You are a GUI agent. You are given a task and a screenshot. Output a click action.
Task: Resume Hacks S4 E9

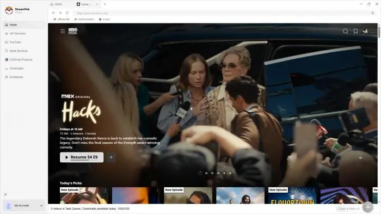pyautogui.click(x=82, y=157)
